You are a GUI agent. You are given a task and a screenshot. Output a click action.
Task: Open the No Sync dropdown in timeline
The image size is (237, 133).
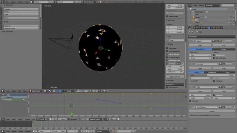(103, 132)
